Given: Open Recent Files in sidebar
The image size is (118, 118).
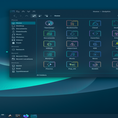Looking at the screenshot, I should click(x=23, y=56).
